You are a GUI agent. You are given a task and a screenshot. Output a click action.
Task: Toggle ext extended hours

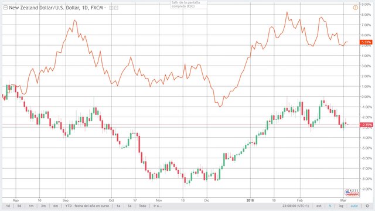[319, 206]
